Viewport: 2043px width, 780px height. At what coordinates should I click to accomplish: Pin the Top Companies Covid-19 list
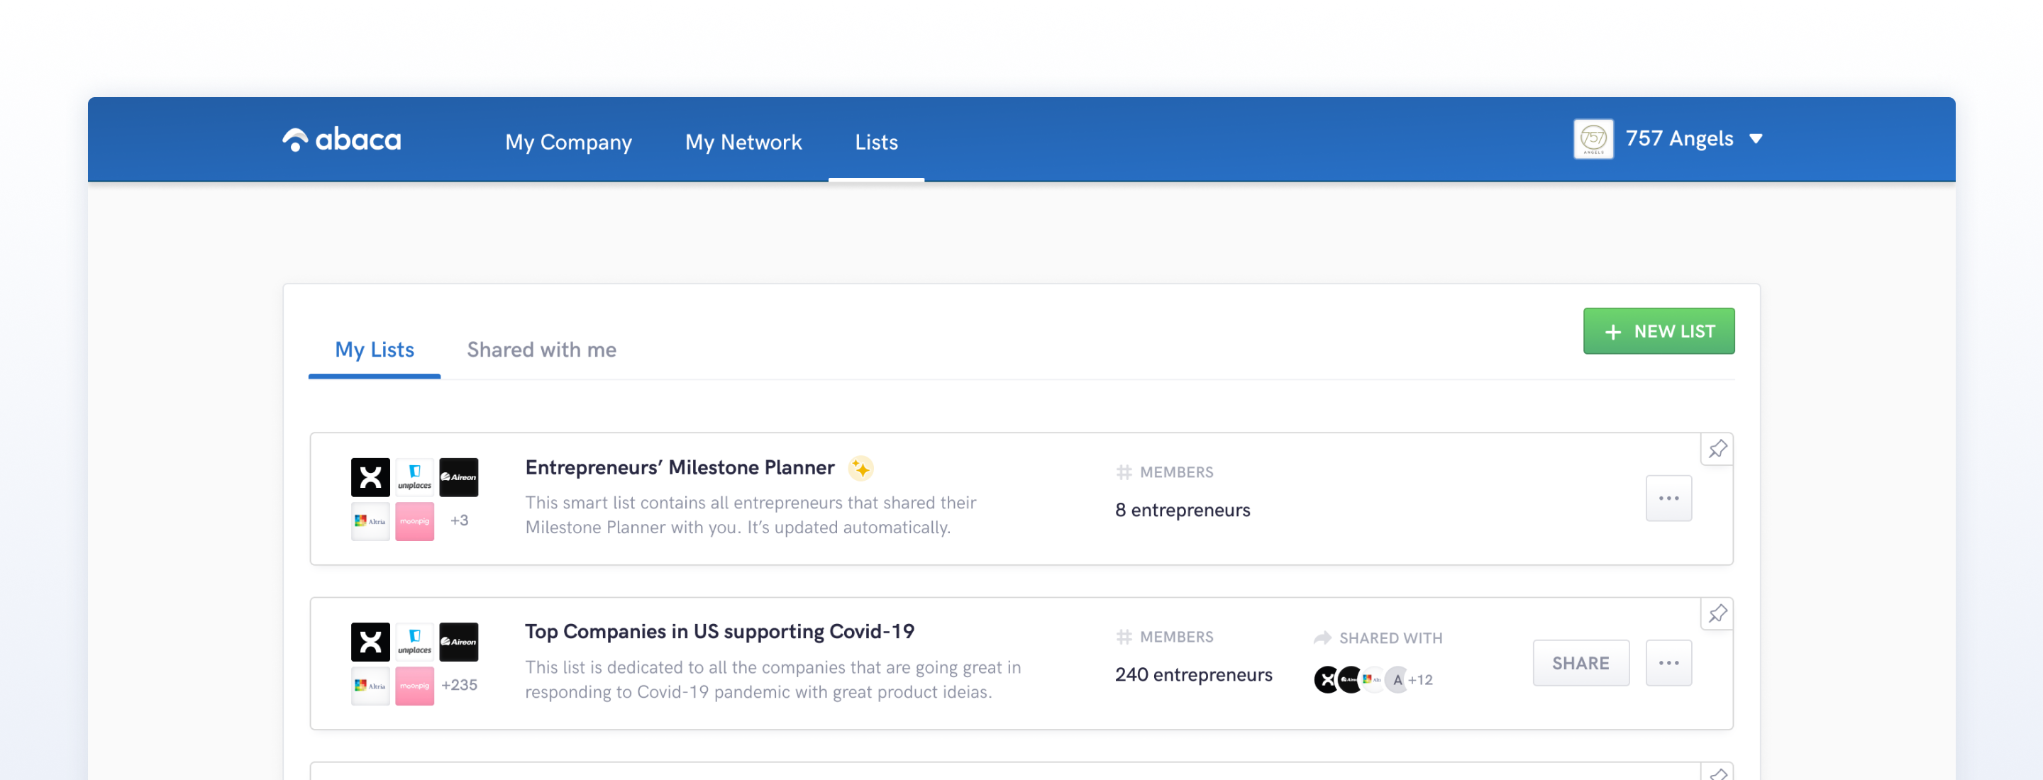[1717, 613]
